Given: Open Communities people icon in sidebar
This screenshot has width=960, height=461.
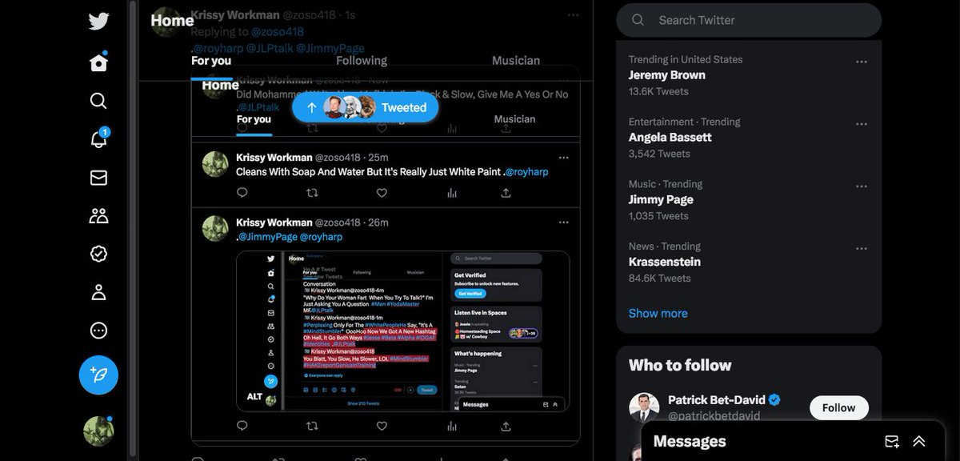Looking at the screenshot, I should point(98,215).
